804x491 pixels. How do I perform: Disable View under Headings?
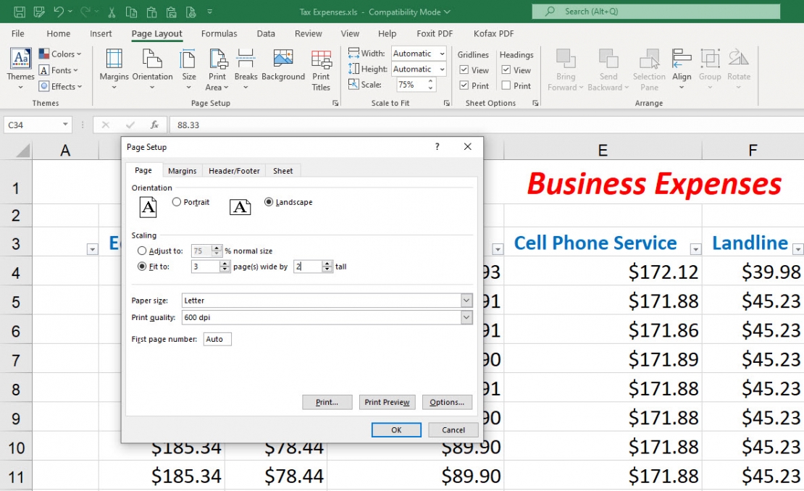click(x=505, y=70)
